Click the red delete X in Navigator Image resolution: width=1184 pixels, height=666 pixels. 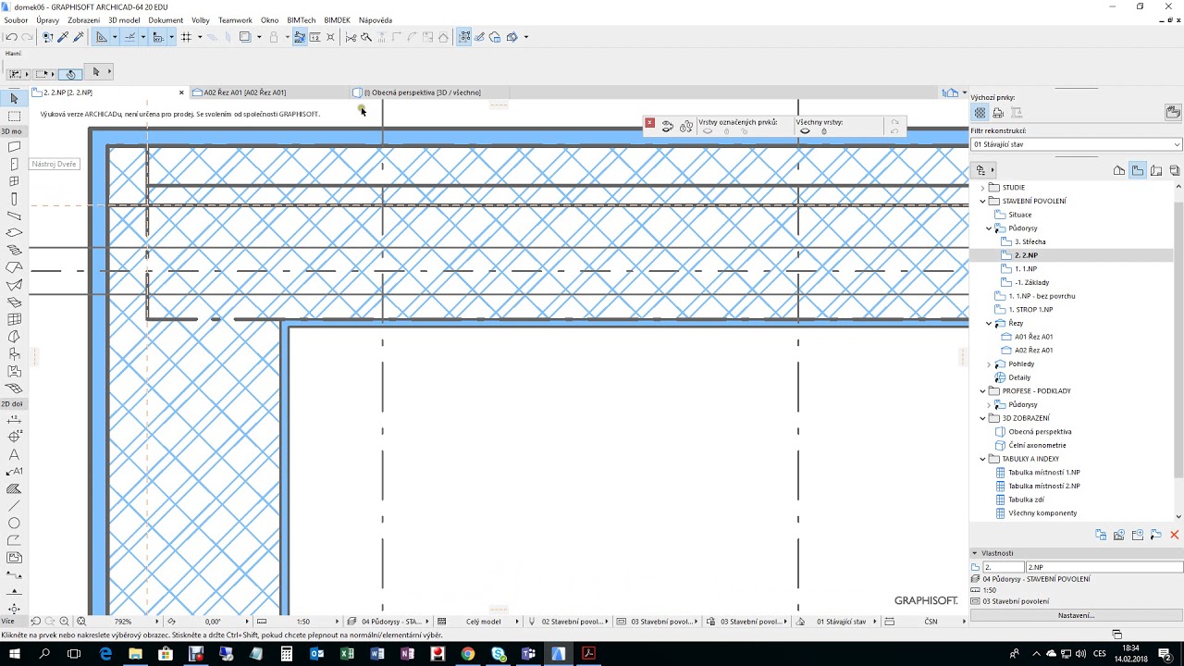(1175, 535)
